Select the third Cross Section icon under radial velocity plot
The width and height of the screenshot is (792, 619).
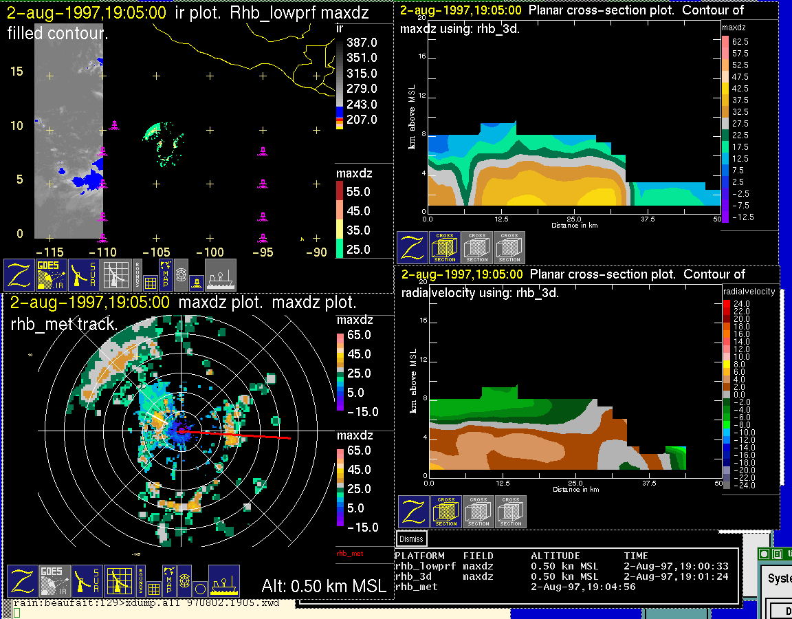tap(511, 512)
